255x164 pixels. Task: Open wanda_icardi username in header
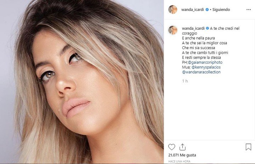tap(193, 10)
